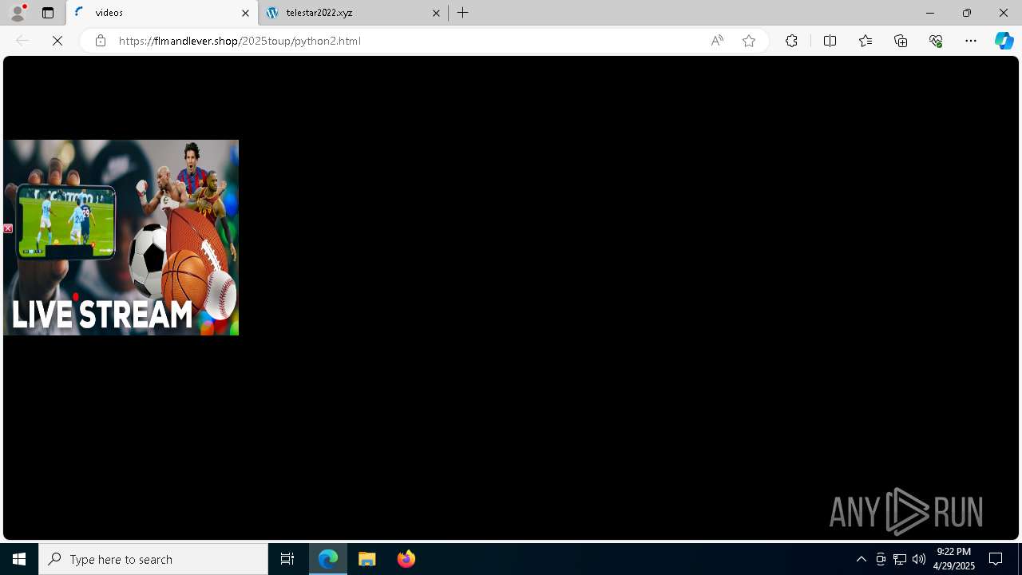1022x575 pixels.
Task: Open the Favorites list
Action: 866,41
